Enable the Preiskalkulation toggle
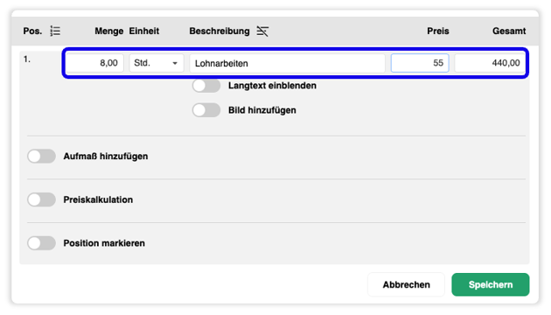The width and height of the screenshot is (551, 315). click(41, 199)
